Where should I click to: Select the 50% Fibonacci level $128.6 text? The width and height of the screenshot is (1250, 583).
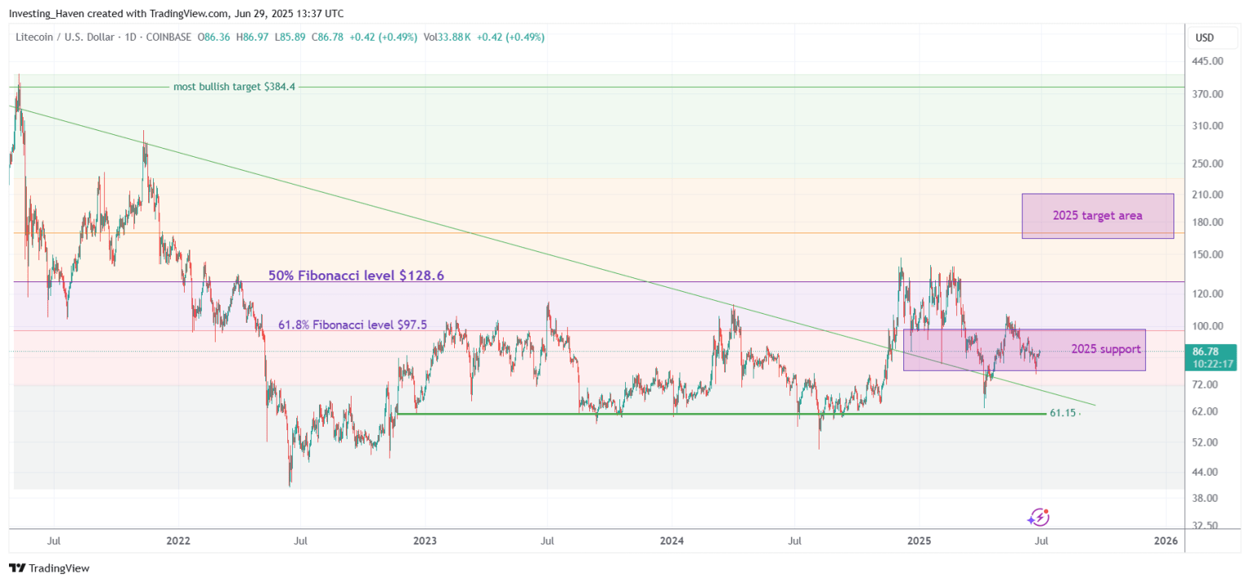pyautogui.click(x=356, y=276)
